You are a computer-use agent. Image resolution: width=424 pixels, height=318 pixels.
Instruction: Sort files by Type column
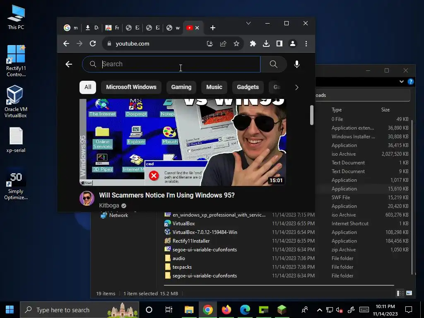coord(337,109)
